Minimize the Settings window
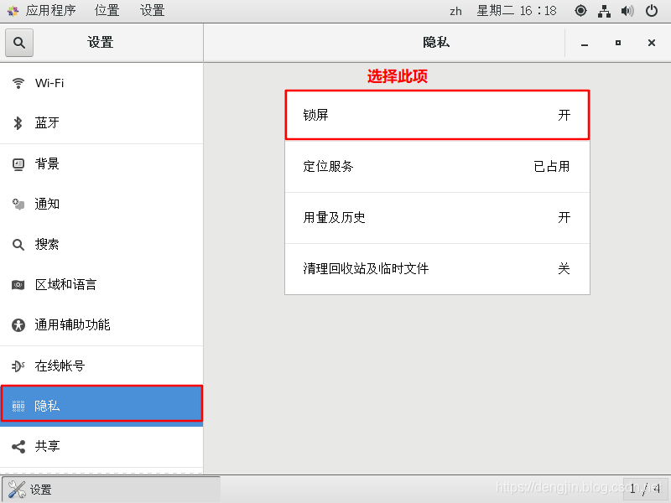Viewport: 671px width, 503px height. [585, 44]
